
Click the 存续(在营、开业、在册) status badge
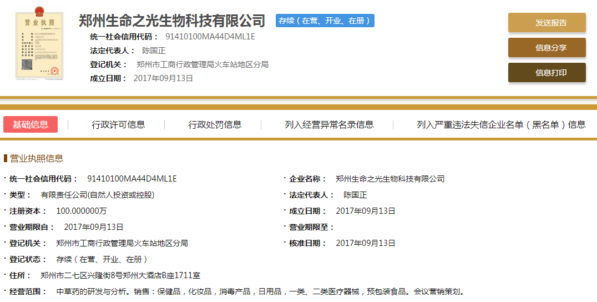[325, 21]
